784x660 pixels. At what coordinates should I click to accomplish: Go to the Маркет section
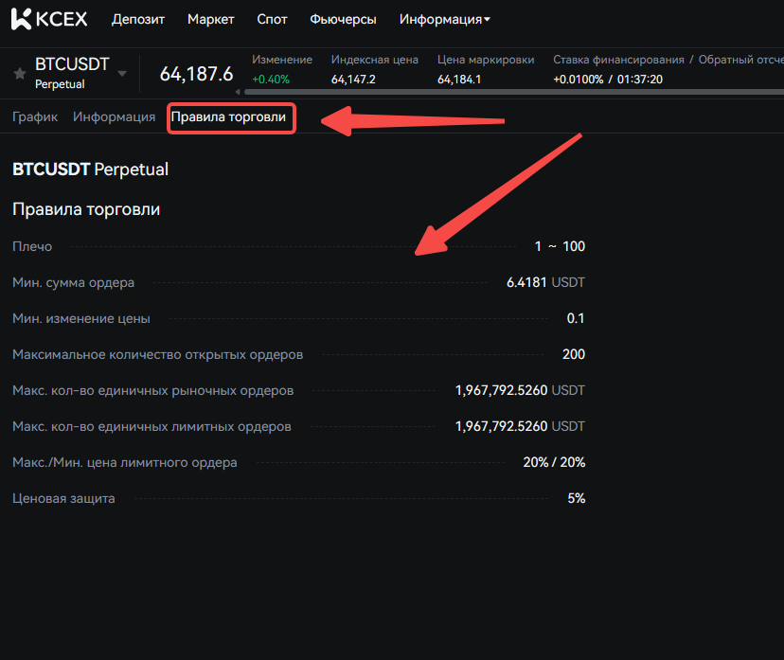(x=211, y=19)
